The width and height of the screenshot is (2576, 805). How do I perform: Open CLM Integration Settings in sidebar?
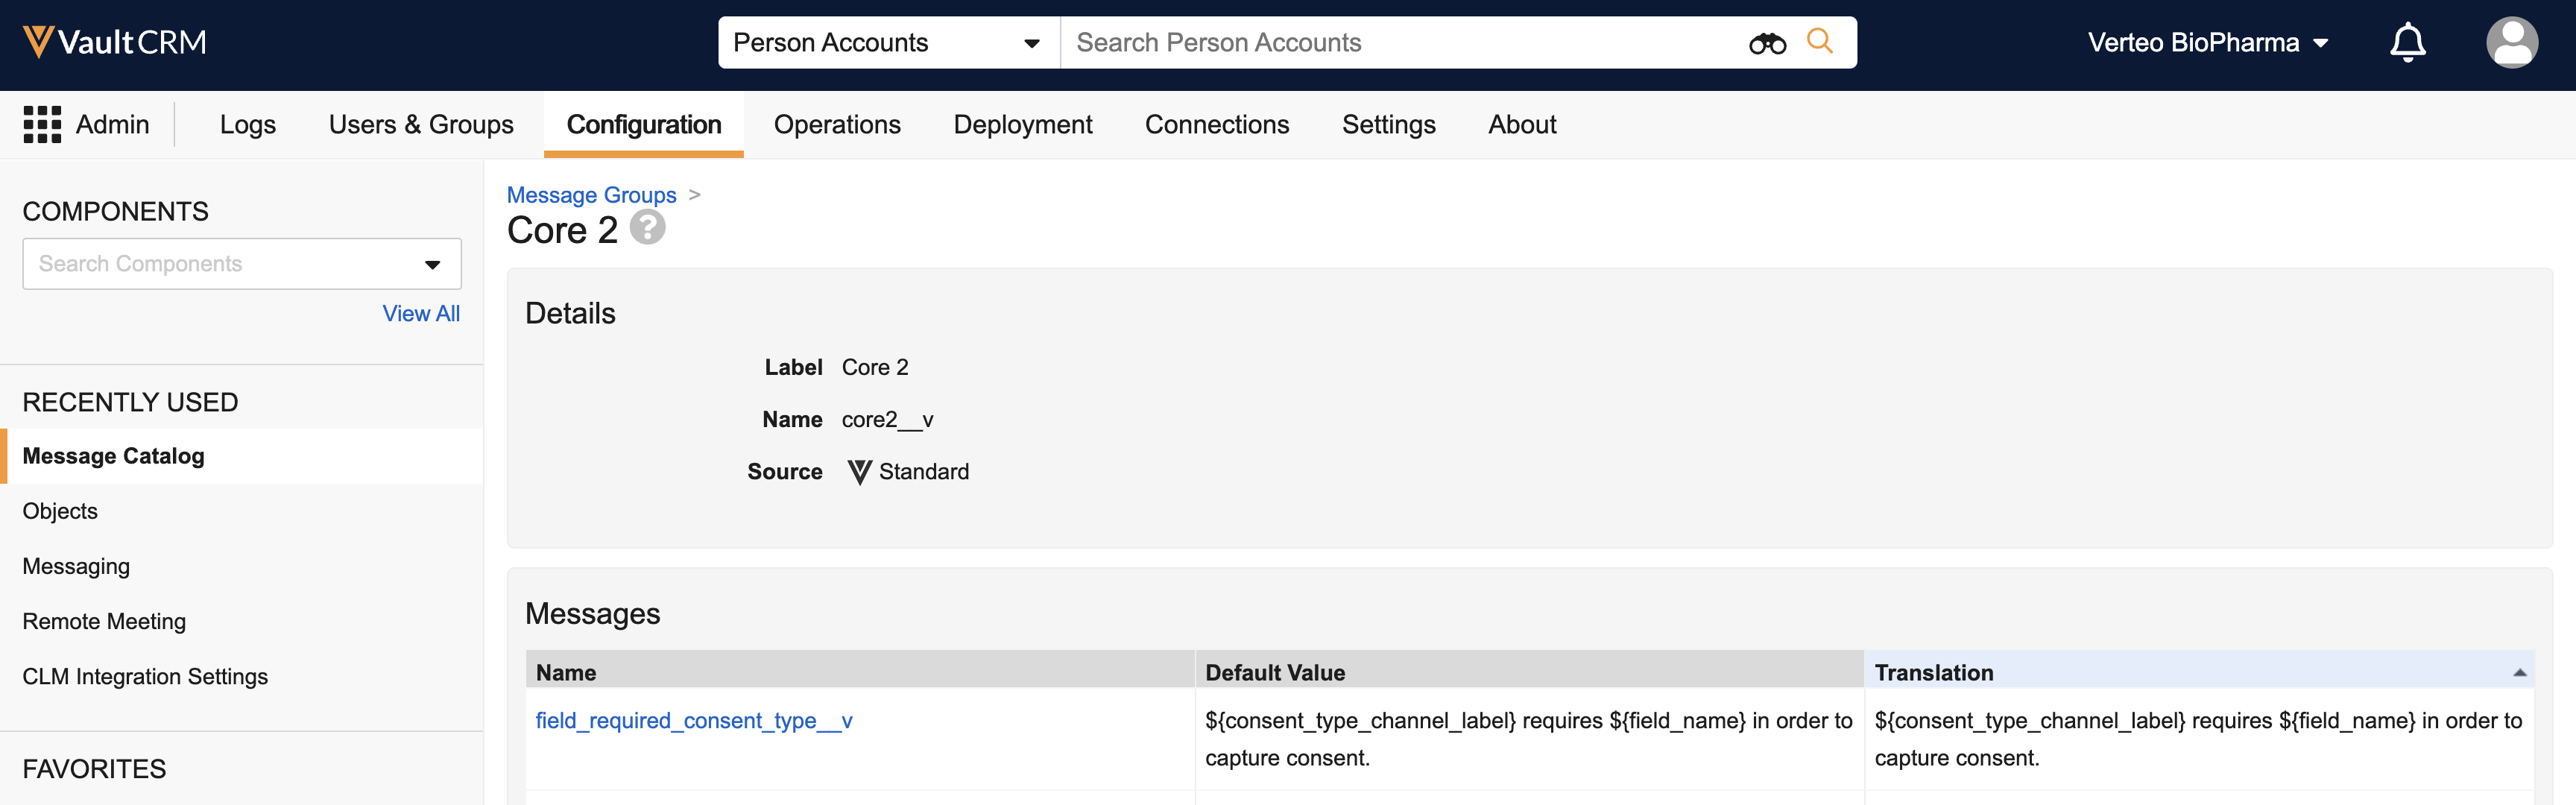point(145,677)
